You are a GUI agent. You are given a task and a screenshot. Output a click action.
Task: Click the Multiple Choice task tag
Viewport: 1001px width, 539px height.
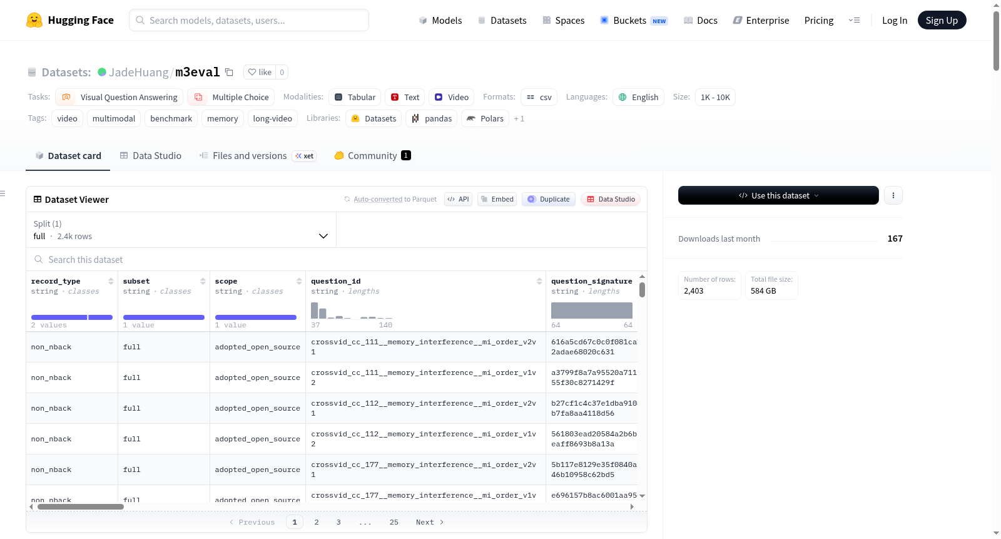[231, 97]
